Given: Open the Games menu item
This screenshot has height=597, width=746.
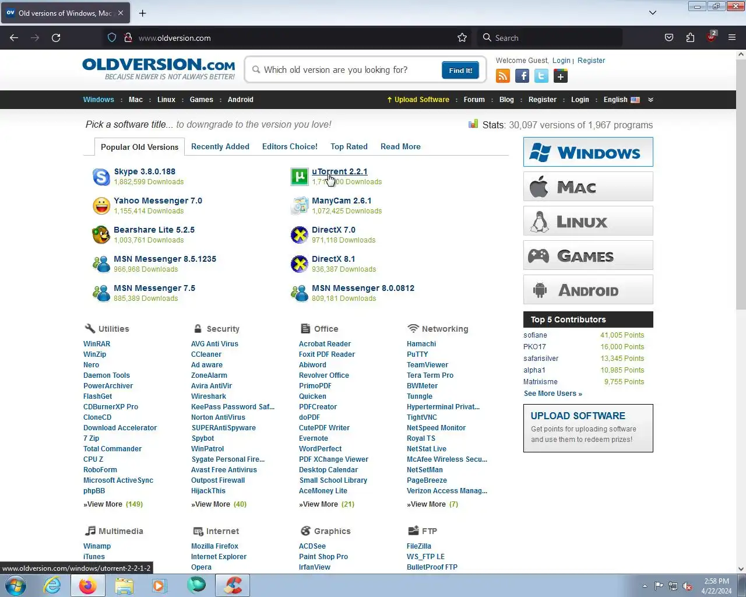Looking at the screenshot, I should click(x=202, y=100).
